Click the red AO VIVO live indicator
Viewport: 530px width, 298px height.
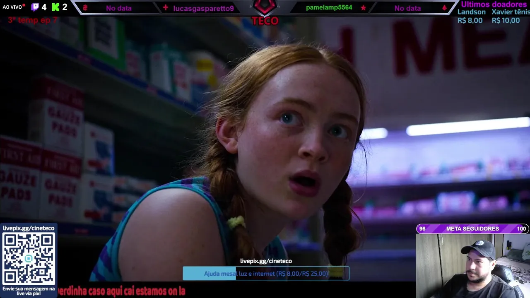click(14, 7)
